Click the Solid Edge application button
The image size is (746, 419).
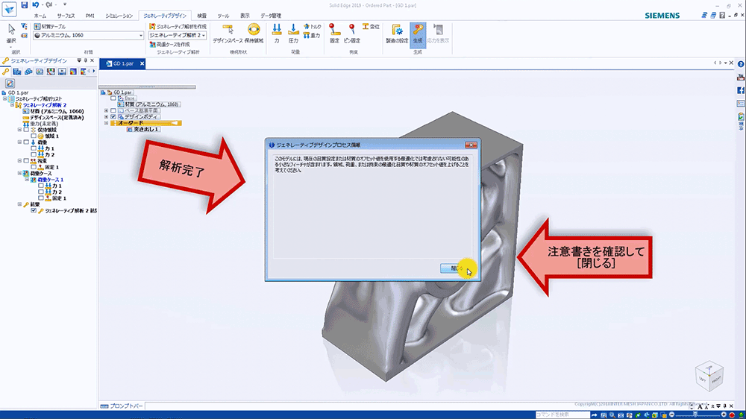[9, 8]
